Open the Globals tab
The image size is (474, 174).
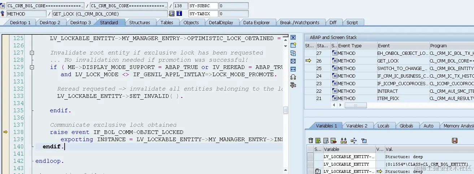click(406, 126)
